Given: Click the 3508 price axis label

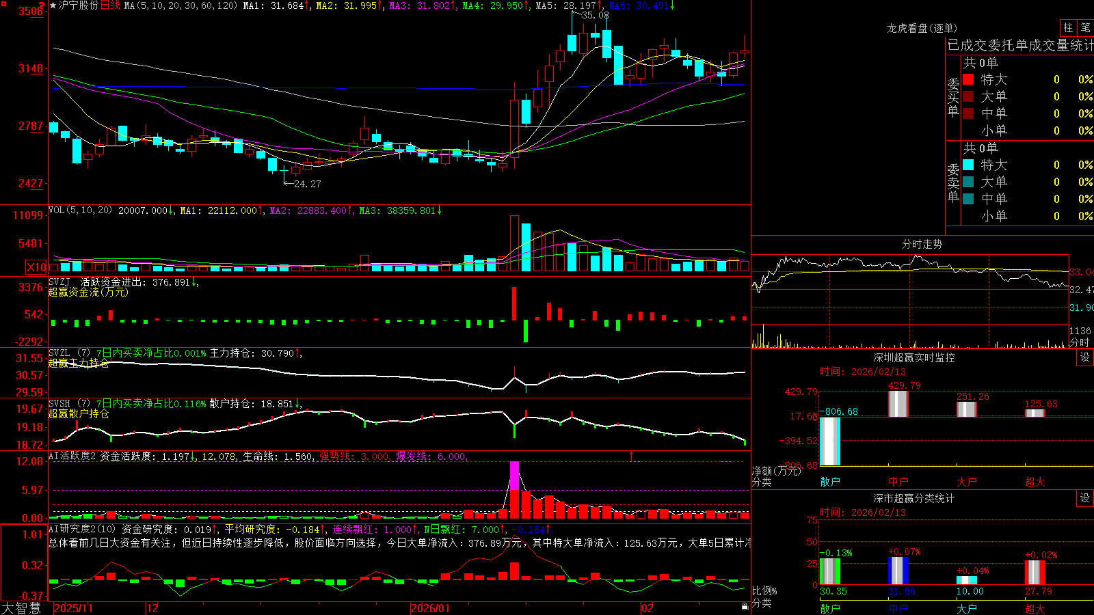Looking at the screenshot, I should click(x=30, y=11).
